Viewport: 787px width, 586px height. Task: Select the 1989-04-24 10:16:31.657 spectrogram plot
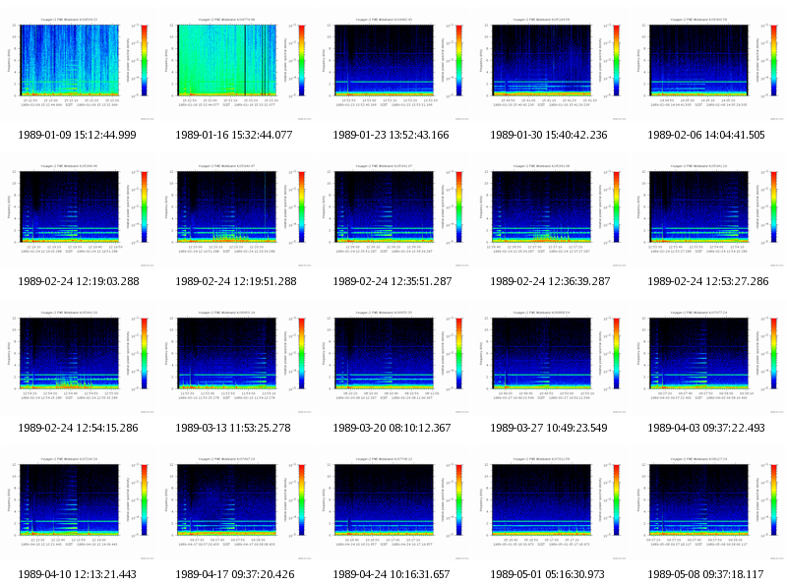coord(393,506)
